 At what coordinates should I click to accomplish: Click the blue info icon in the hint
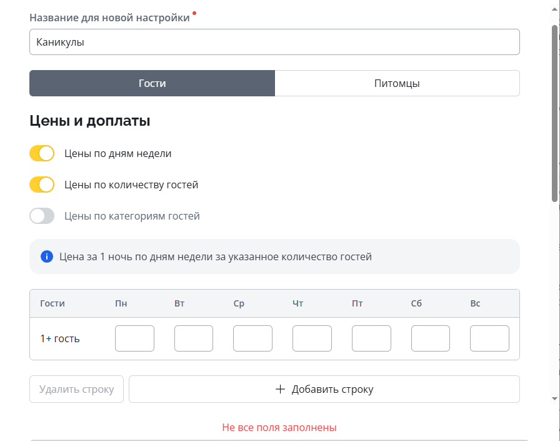pyautogui.click(x=46, y=256)
